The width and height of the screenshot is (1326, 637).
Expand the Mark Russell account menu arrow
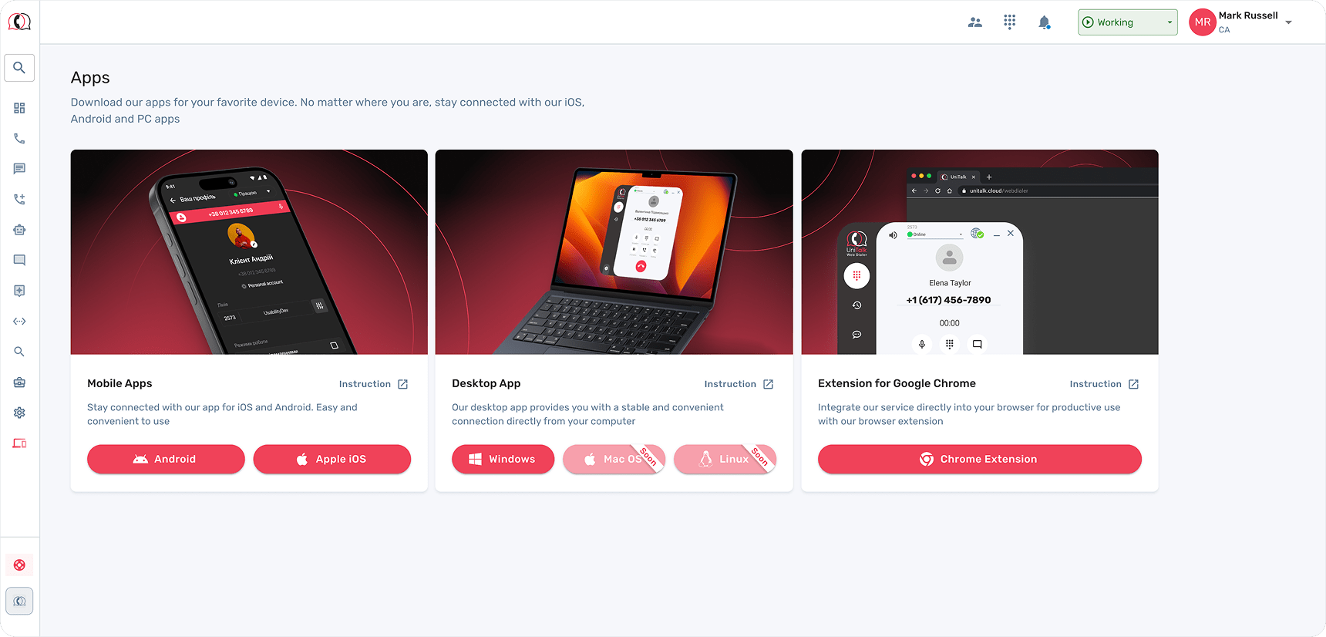1288,22
